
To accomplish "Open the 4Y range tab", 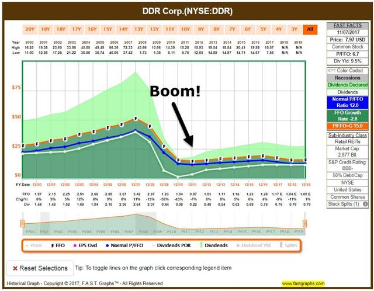I will [x=279, y=29].
